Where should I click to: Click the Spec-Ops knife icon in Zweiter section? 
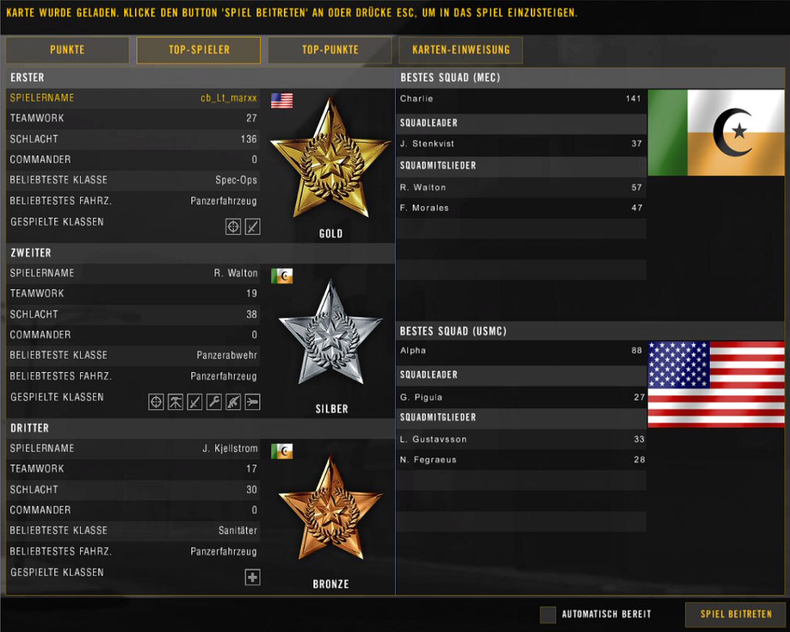194,402
